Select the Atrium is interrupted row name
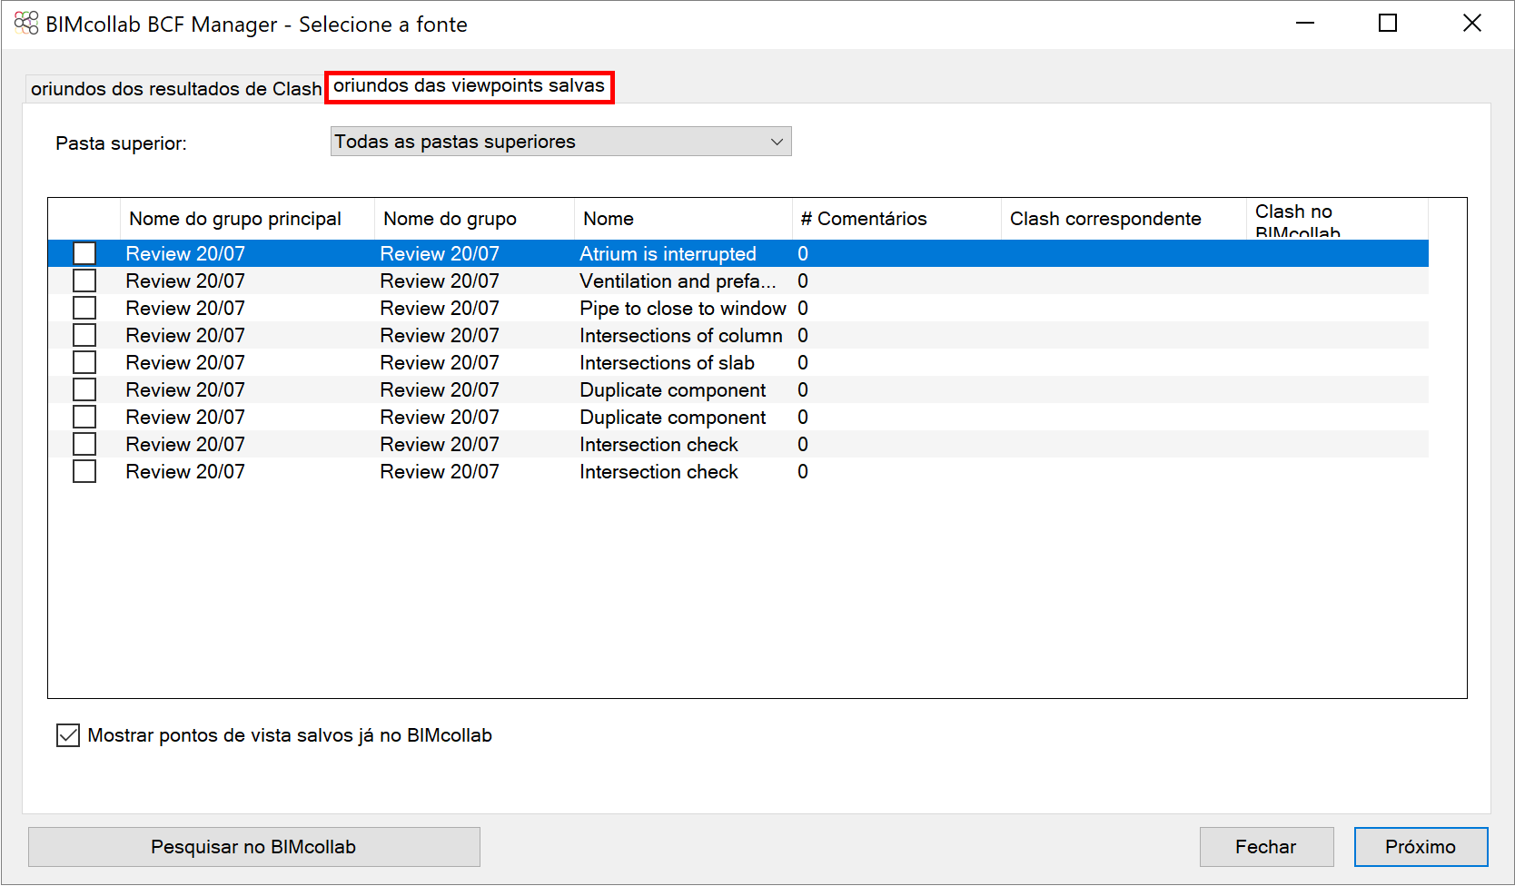1515x886 pixels. coord(668,254)
